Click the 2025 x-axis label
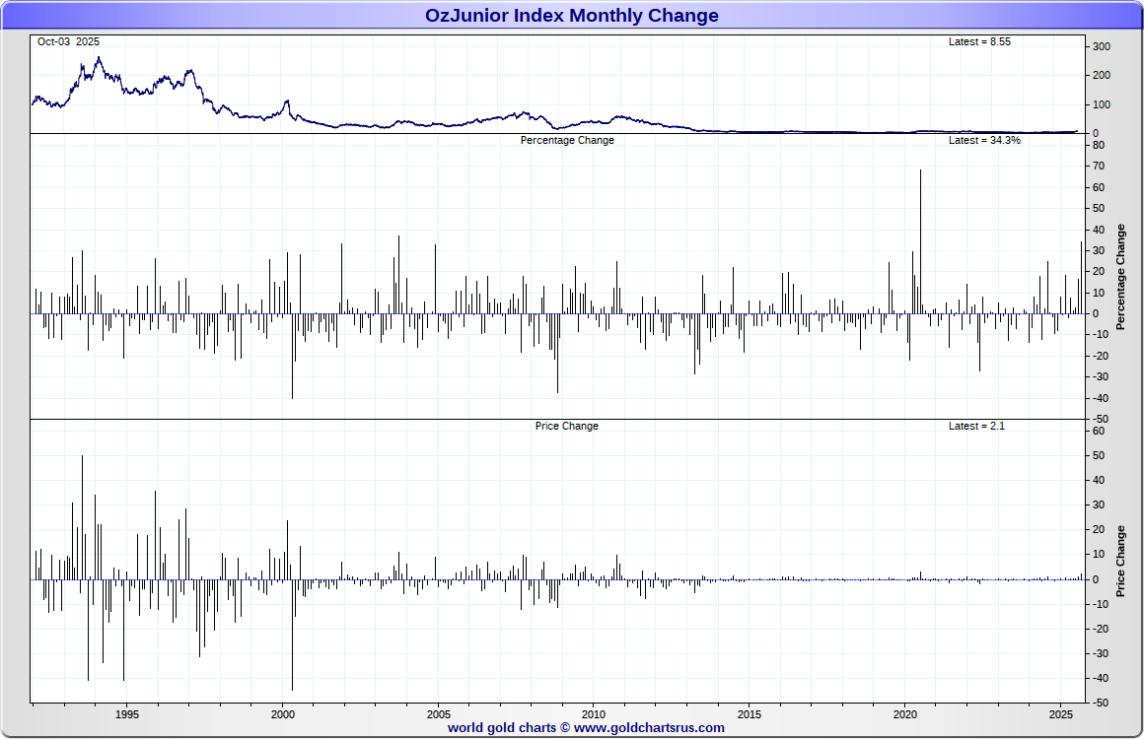The image size is (1144, 739). (1061, 714)
